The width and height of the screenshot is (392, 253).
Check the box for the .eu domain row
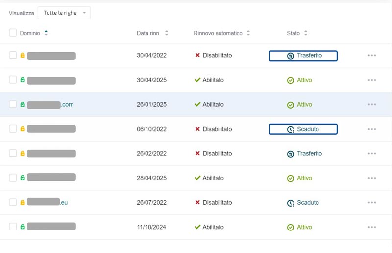point(13,203)
